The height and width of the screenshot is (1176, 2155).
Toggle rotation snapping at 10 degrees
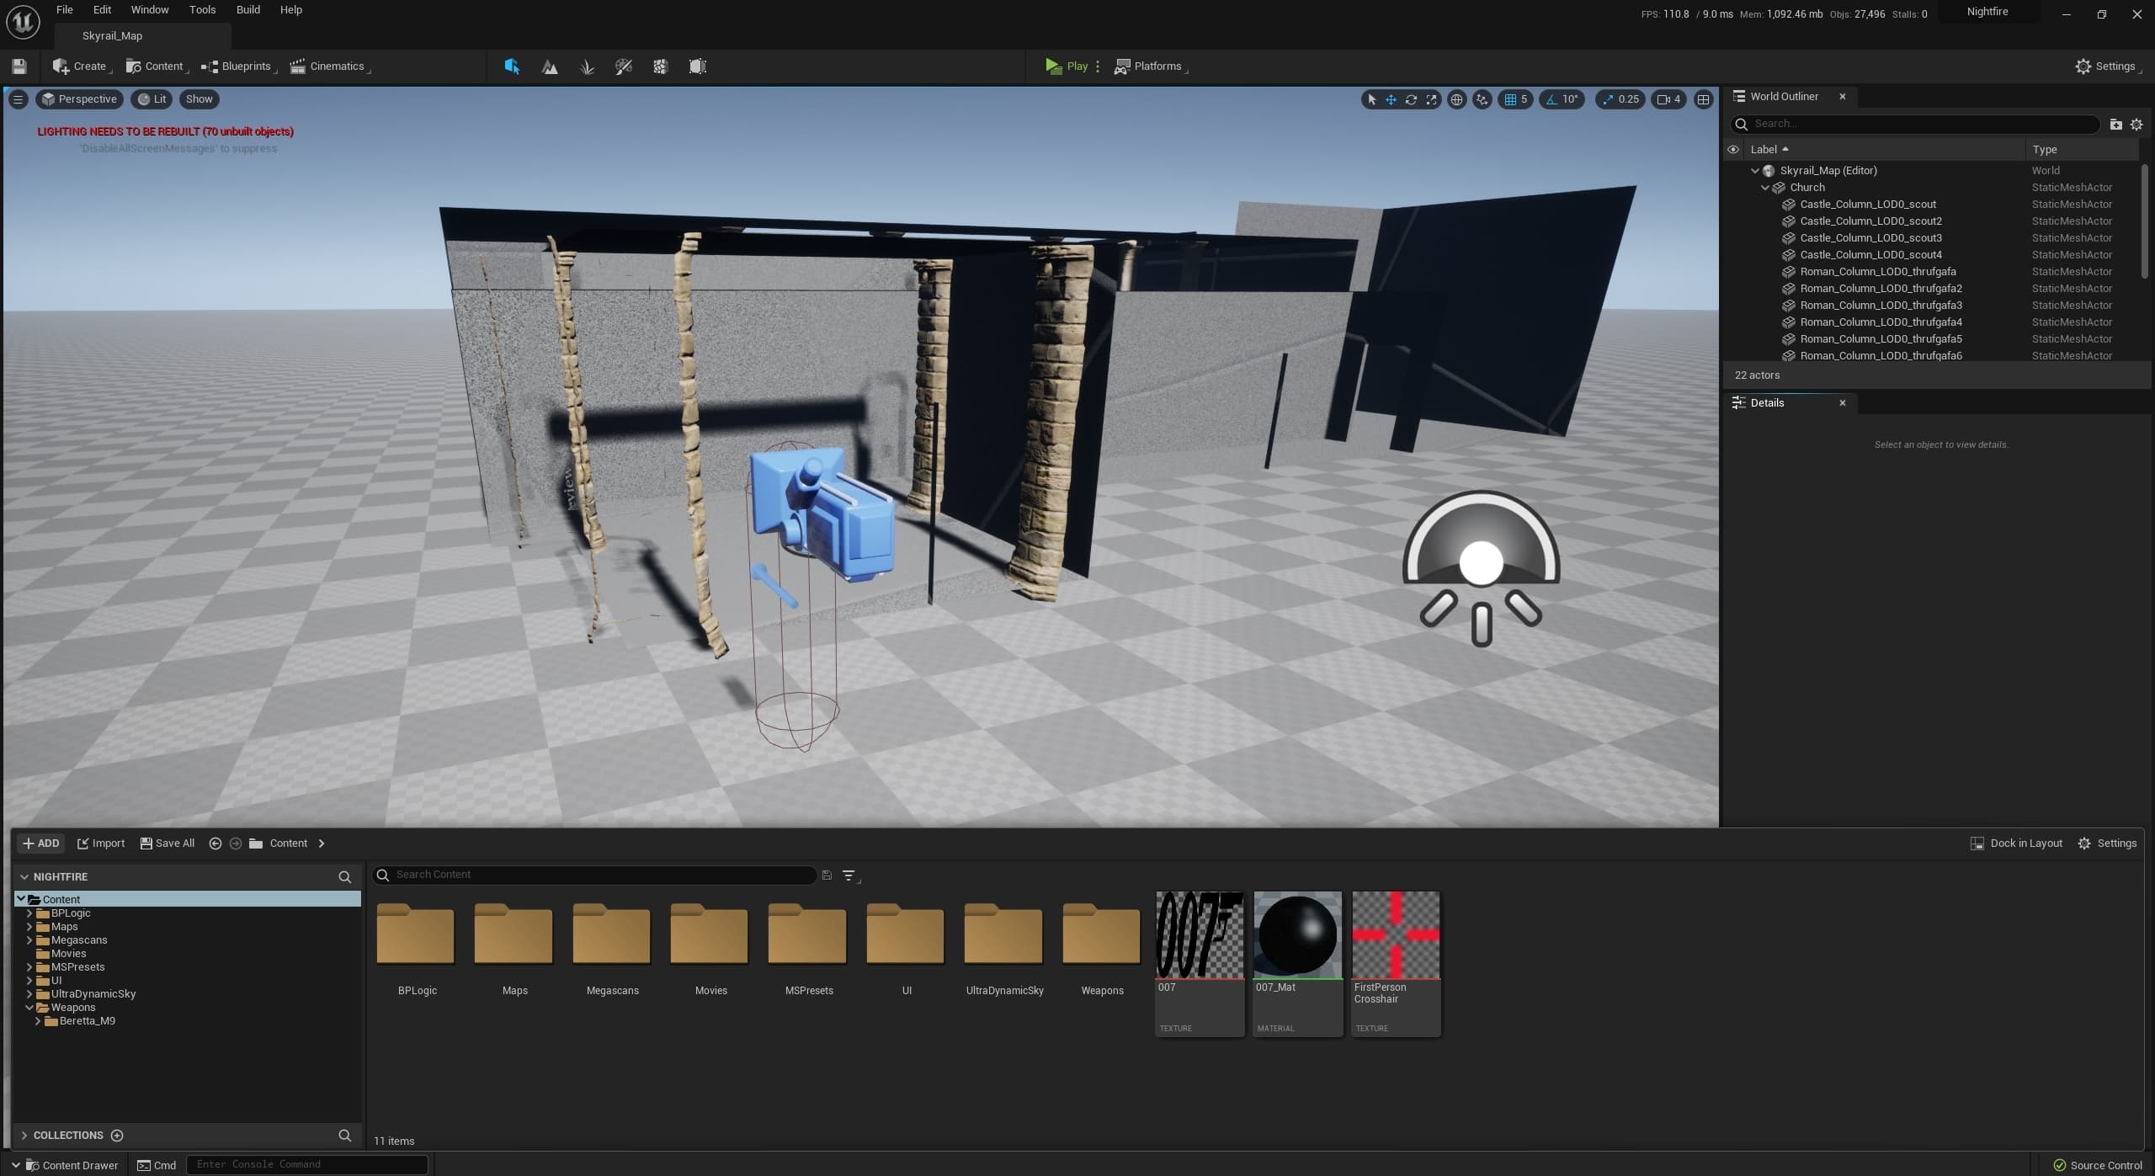click(1562, 99)
